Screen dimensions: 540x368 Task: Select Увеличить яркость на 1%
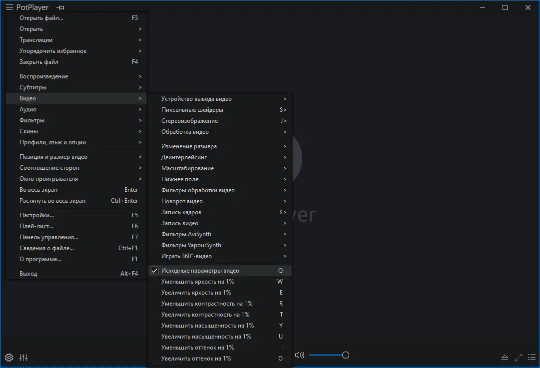(220, 293)
